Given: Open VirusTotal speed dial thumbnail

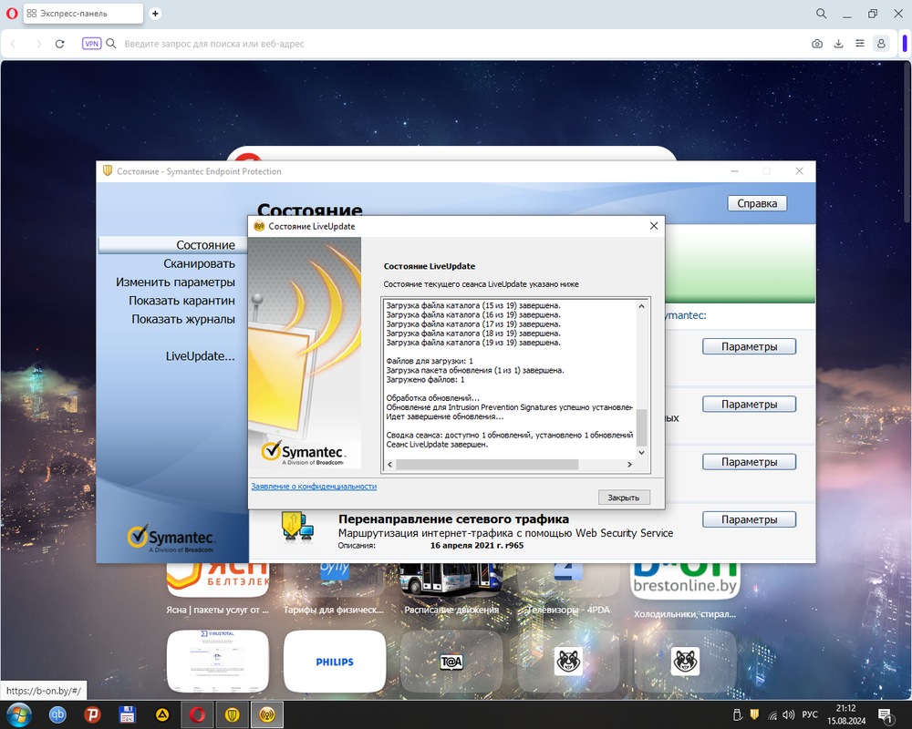Looking at the screenshot, I should coord(218,662).
